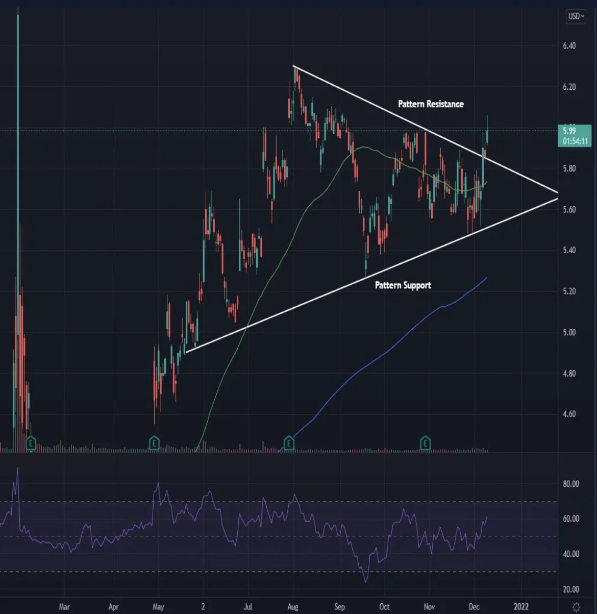The height and width of the screenshot is (614, 597).
Task: Click the 4.80 price axis label
Action: (x=569, y=374)
